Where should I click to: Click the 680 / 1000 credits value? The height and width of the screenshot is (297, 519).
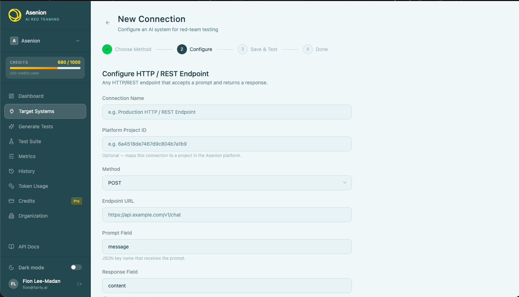coord(69,62)
